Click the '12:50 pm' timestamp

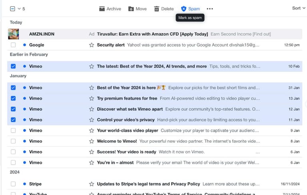292,45
